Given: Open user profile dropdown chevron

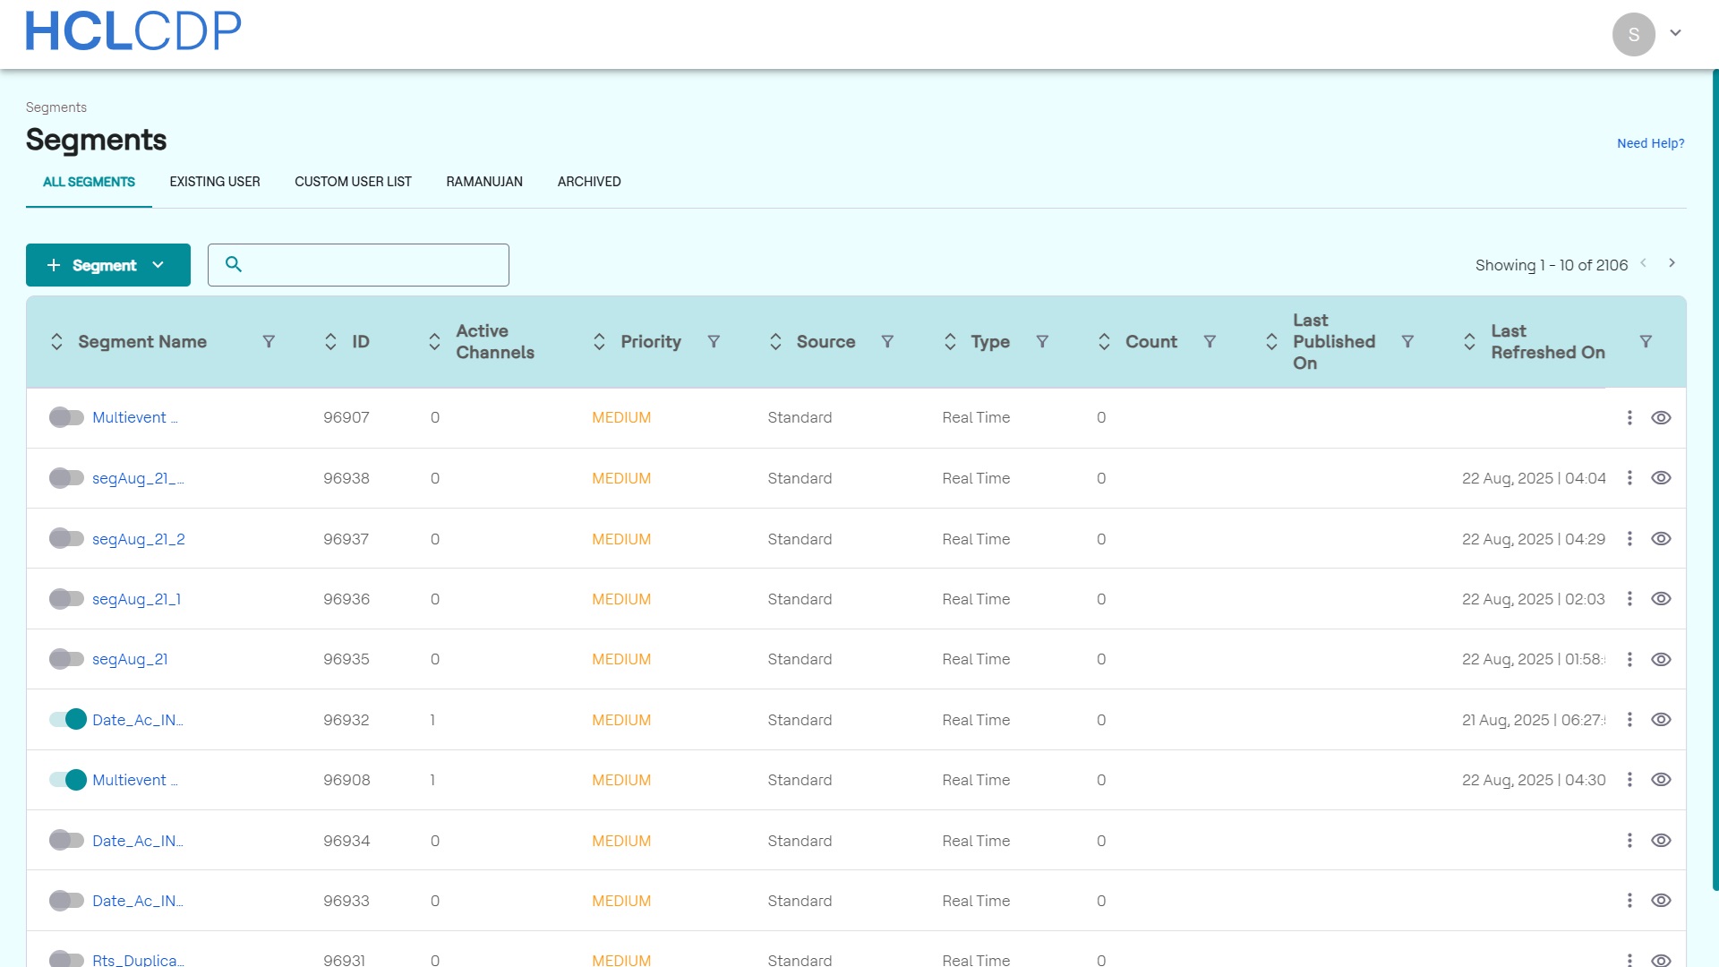Looking at the screenshot, I should (1675, 33).
